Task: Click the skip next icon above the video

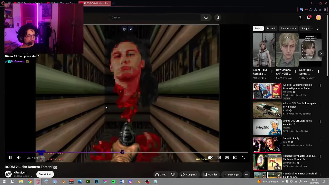Action: click(131, 29)
